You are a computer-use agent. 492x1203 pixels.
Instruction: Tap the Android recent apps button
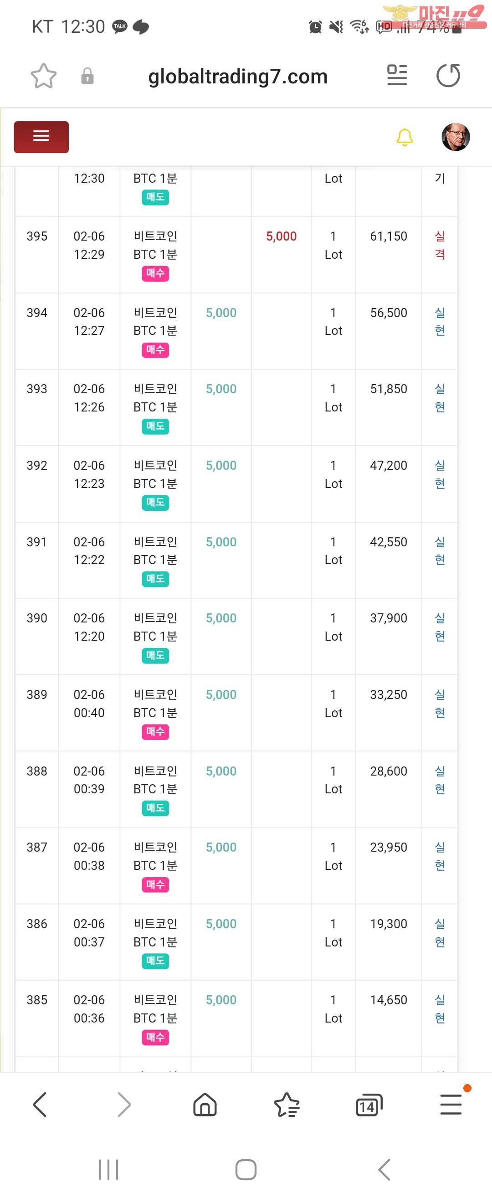click(x=108, y=1170)
